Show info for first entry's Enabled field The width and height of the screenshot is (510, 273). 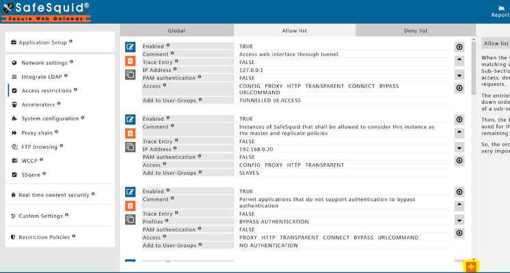coord(168,46)
